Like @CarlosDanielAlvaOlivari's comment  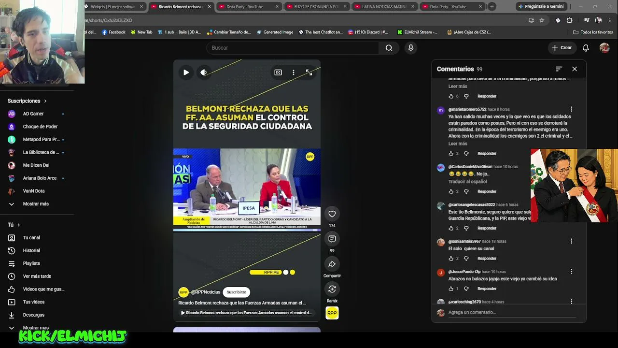(x=451, y=191)
